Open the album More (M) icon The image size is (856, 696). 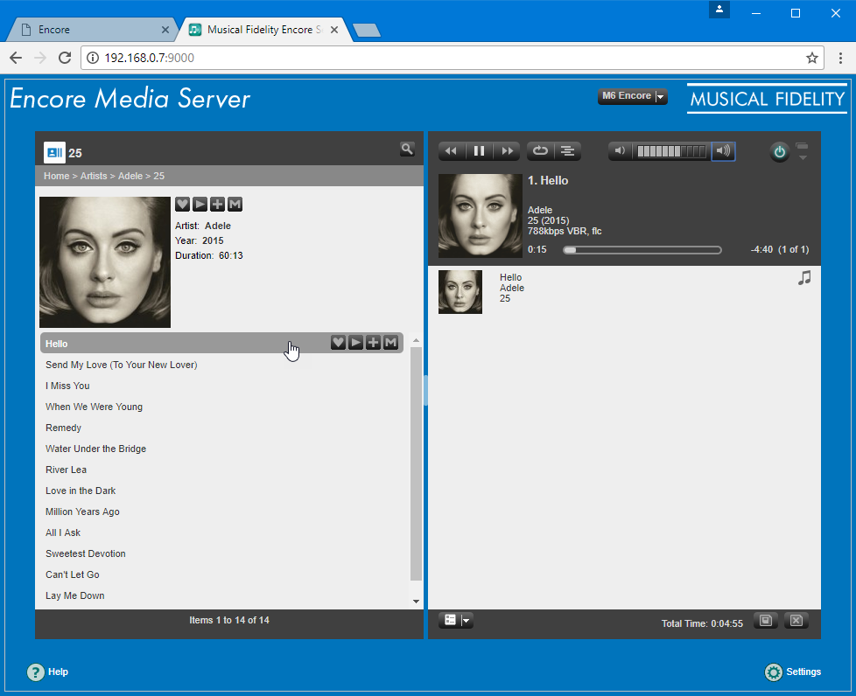(x=235, y=204)
